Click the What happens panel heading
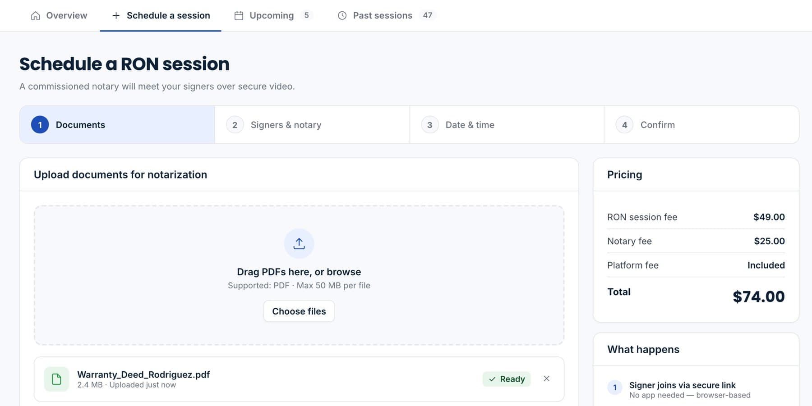 tap(643, 350)
